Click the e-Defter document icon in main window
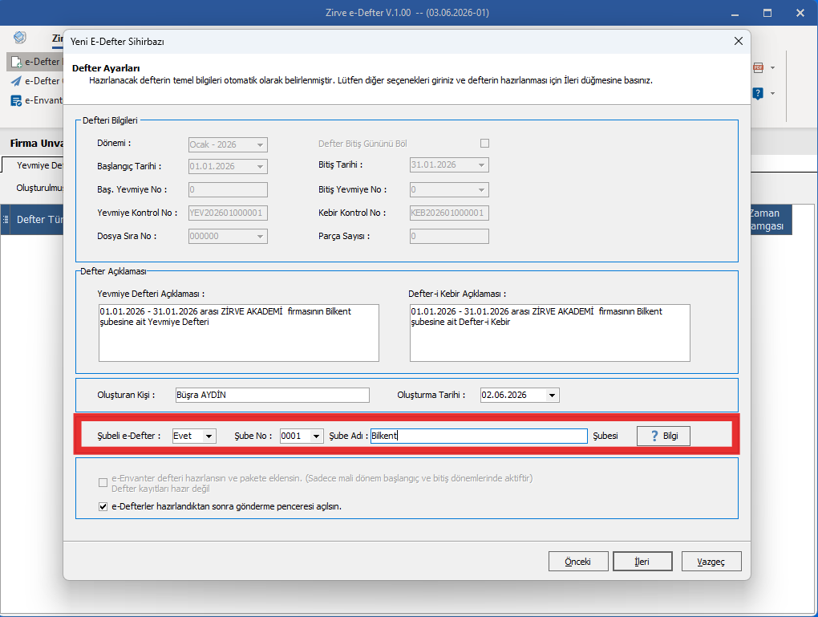 tap(16, 62)
